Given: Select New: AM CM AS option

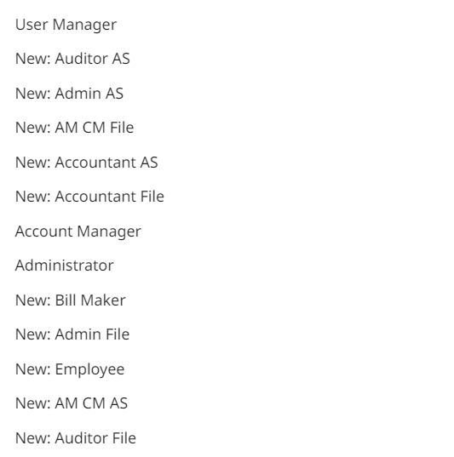Looking at the screenshot, I should tap(72, 403).
